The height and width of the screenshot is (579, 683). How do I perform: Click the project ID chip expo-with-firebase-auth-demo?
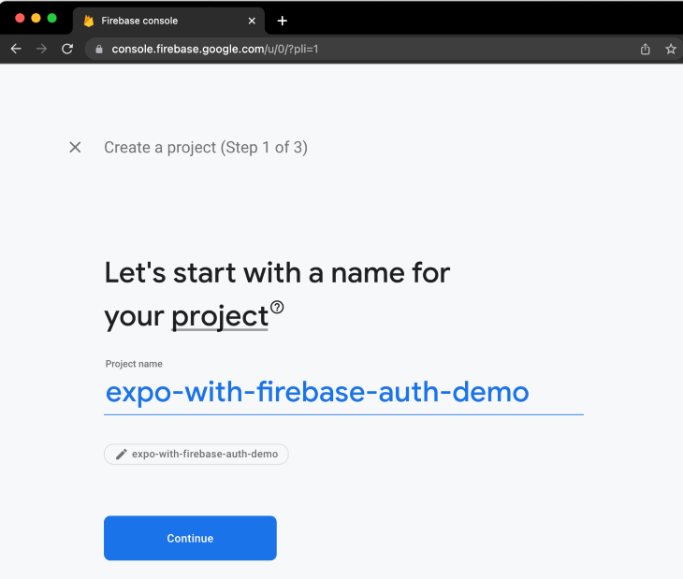pyautogui.click(x=196, y=454)
